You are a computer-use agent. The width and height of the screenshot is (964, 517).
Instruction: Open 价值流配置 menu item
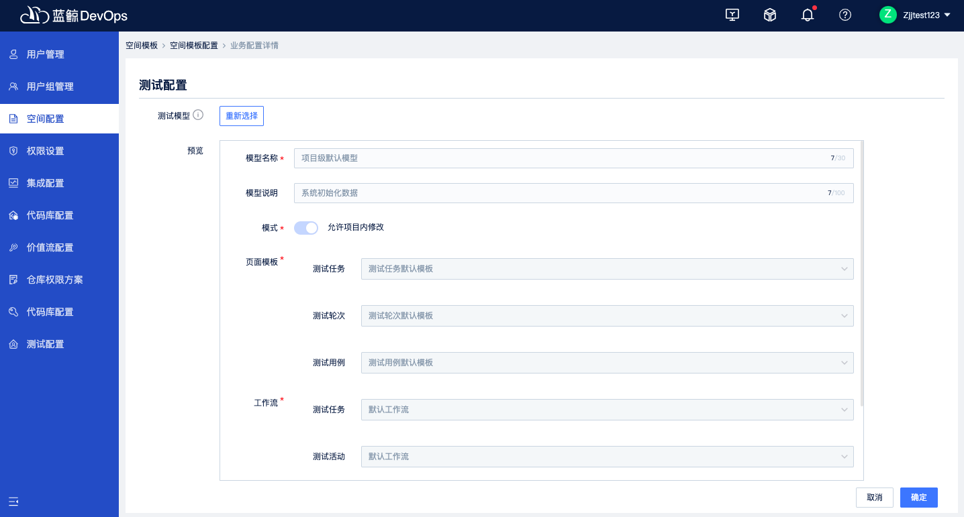[59, 247]
